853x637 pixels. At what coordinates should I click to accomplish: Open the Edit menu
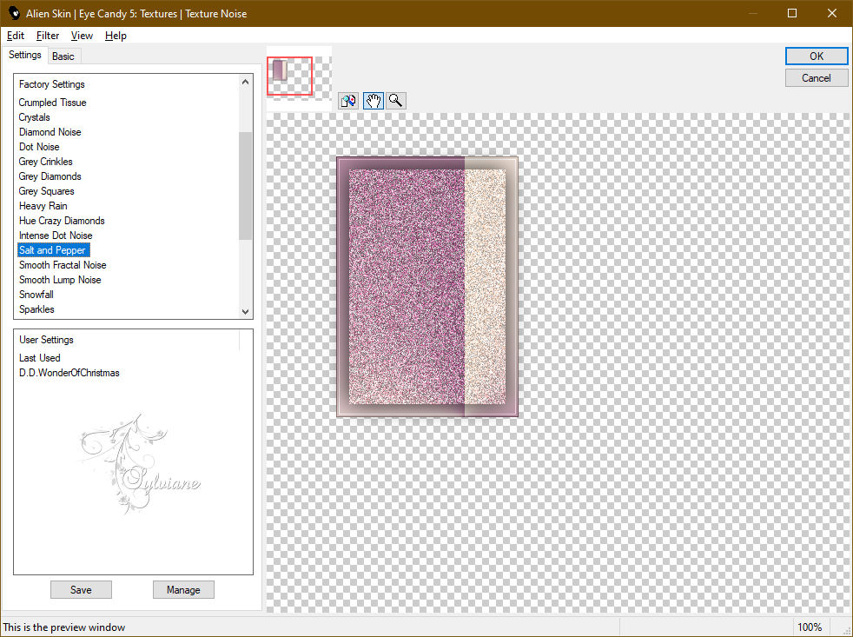tap(16, 36)
